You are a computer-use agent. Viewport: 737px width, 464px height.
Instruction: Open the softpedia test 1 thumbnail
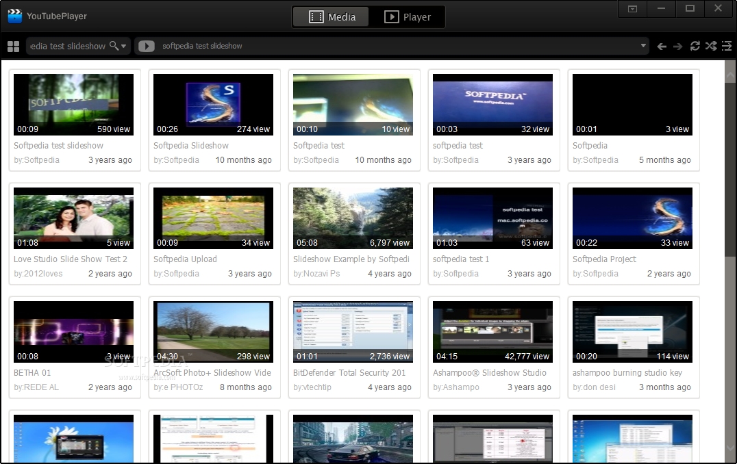point(492,218)
